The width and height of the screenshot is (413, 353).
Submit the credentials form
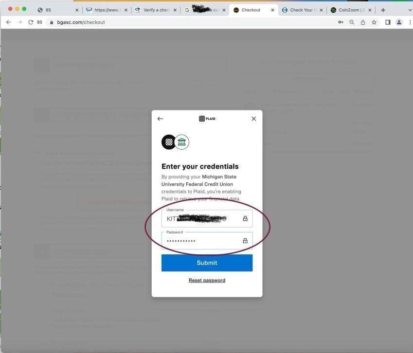pos(207,263)
